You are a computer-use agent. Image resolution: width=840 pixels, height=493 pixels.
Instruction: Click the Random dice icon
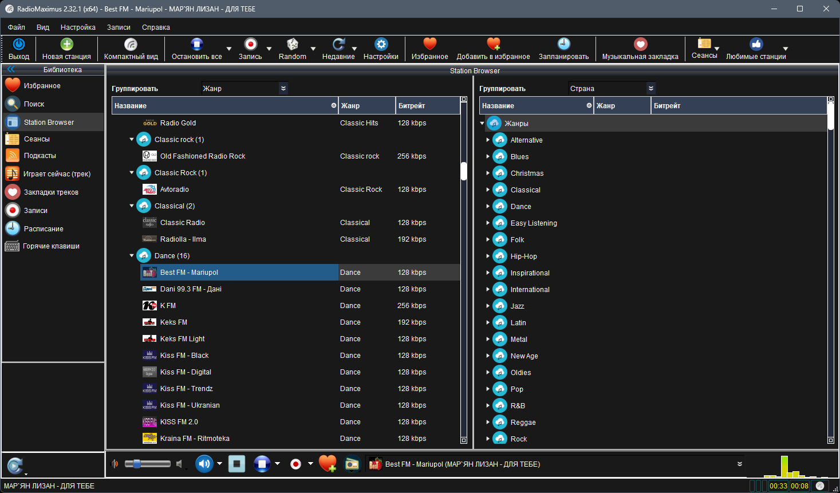tap(293, 44)
